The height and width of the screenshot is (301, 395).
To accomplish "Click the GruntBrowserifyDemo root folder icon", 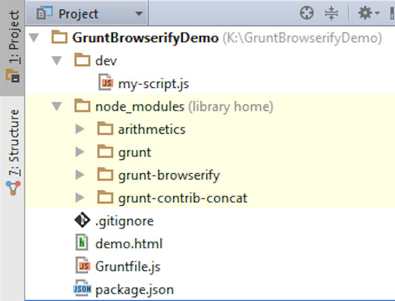I will pyautogui.click(x=59, y=37).
